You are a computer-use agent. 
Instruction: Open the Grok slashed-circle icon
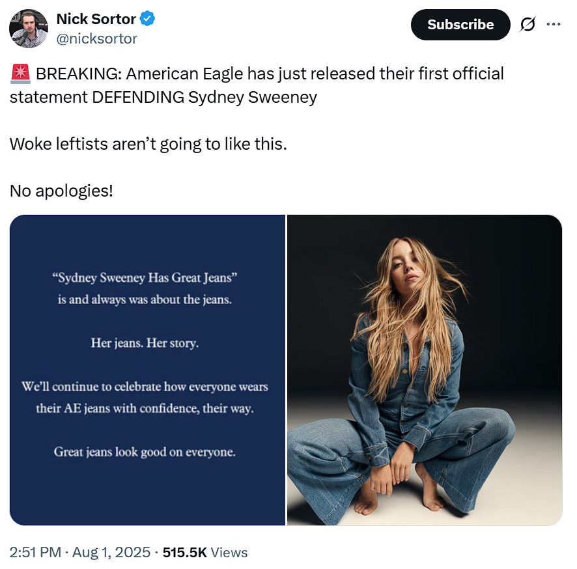pyautogui.click(x=527, y=25)
